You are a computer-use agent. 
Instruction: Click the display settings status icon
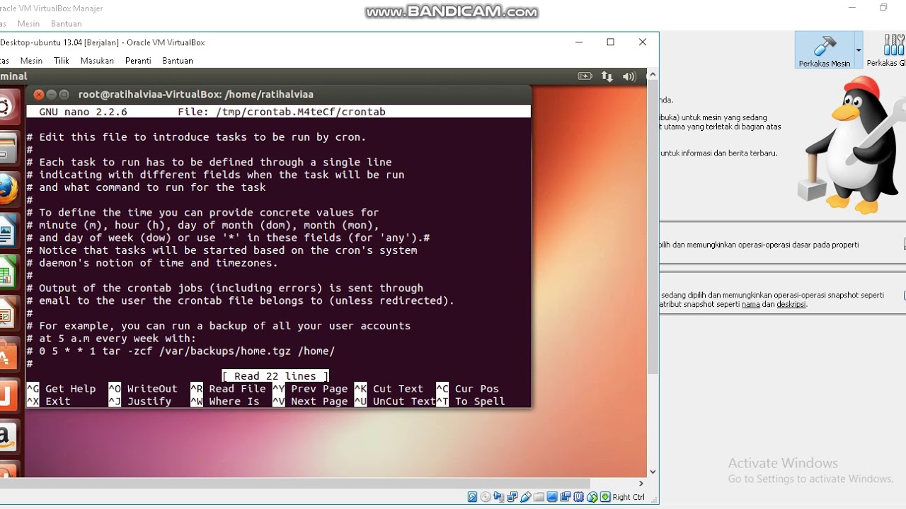pyautogui.click(x=553, y=497)
